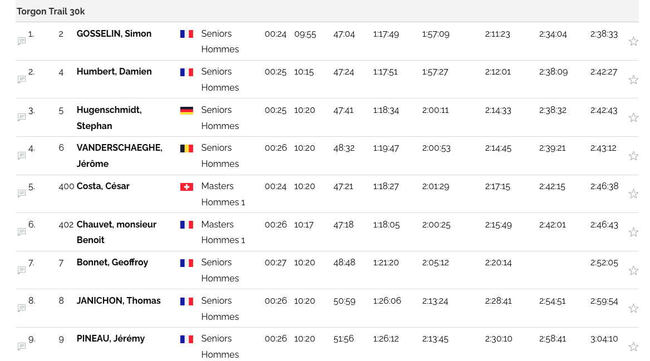Open Humbert, Damien athlete details

point(114,72)
